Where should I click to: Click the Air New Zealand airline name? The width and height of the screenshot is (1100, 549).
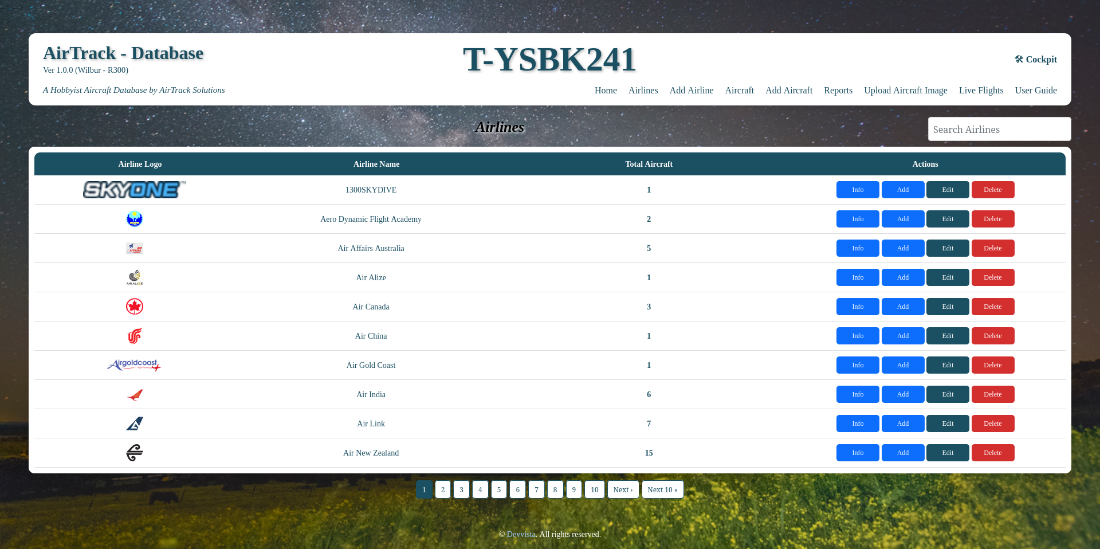[371, 453]
